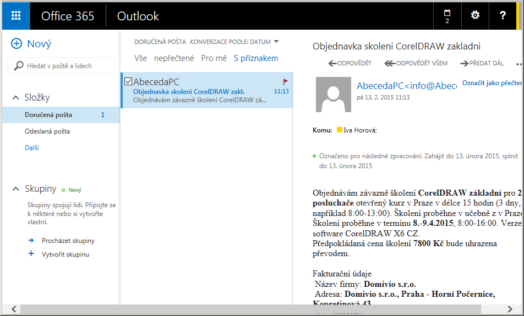Click Iva Horová presence indicator square
Screen dimensions: 524x316
340,130
